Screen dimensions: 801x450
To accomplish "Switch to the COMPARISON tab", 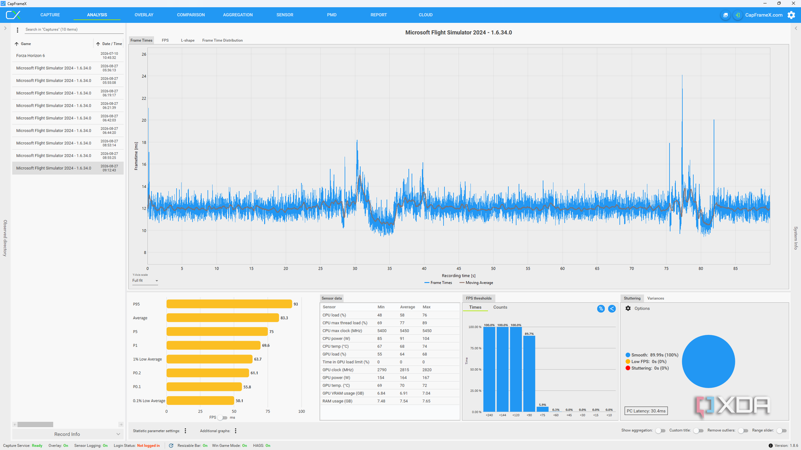I will coord(191,15).
